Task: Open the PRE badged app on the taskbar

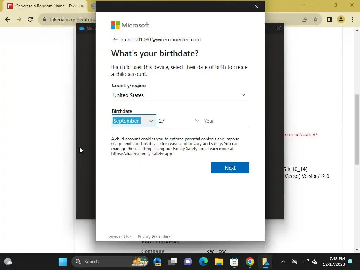Action: (x=157, y=262)
